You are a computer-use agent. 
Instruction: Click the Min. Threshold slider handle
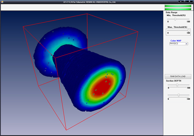click(x=175, y=19)
